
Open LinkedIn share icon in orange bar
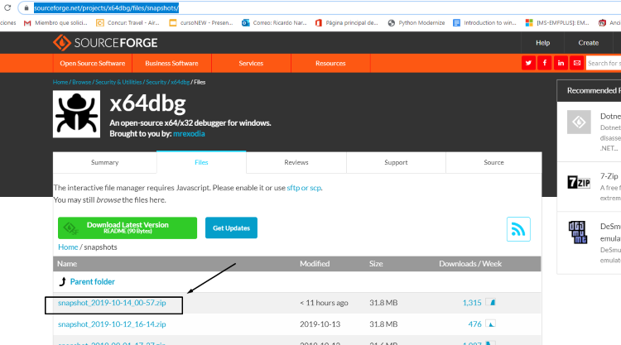(561, 63)
